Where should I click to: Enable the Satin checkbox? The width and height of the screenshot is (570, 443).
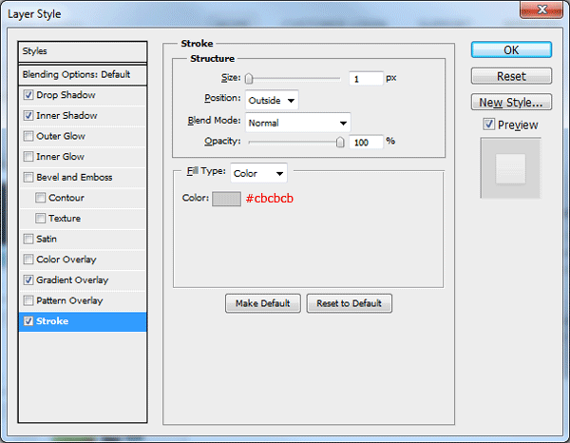(x=28, y=239)
